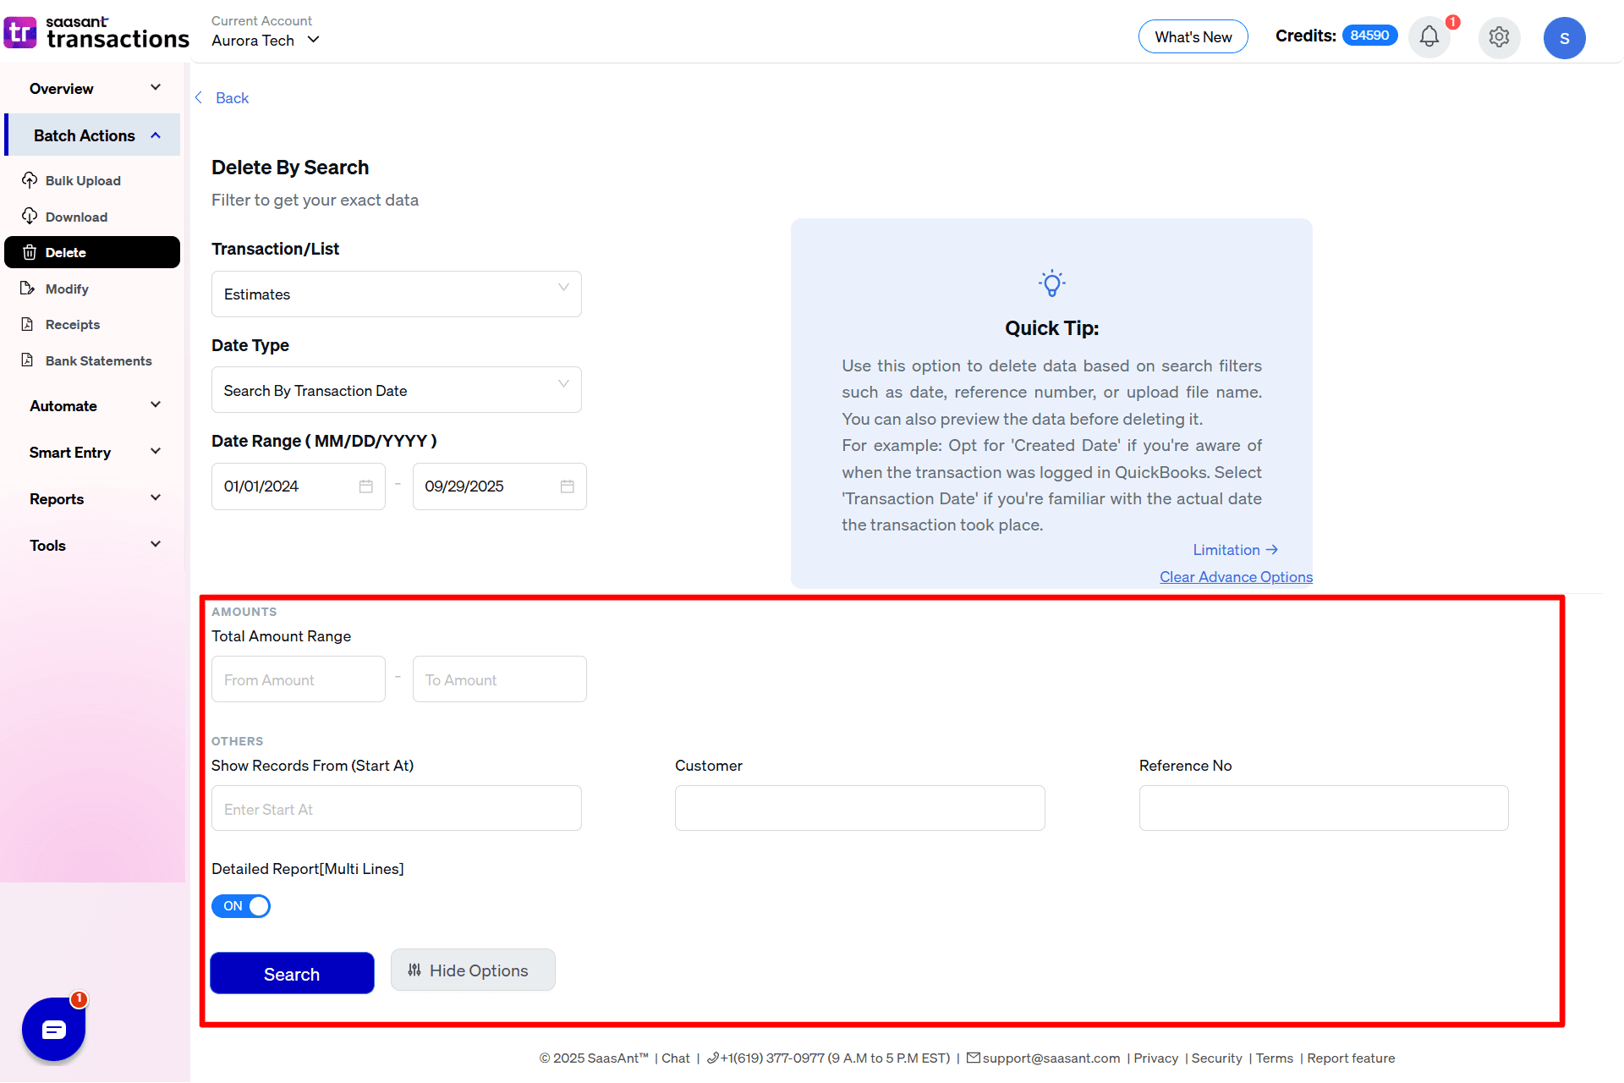
Task: Open the chat support bubble
Action: [x=53, y=1029]
